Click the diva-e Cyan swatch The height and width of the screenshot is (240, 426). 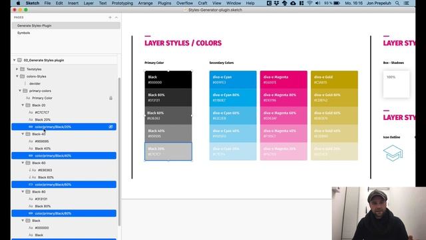233,80
